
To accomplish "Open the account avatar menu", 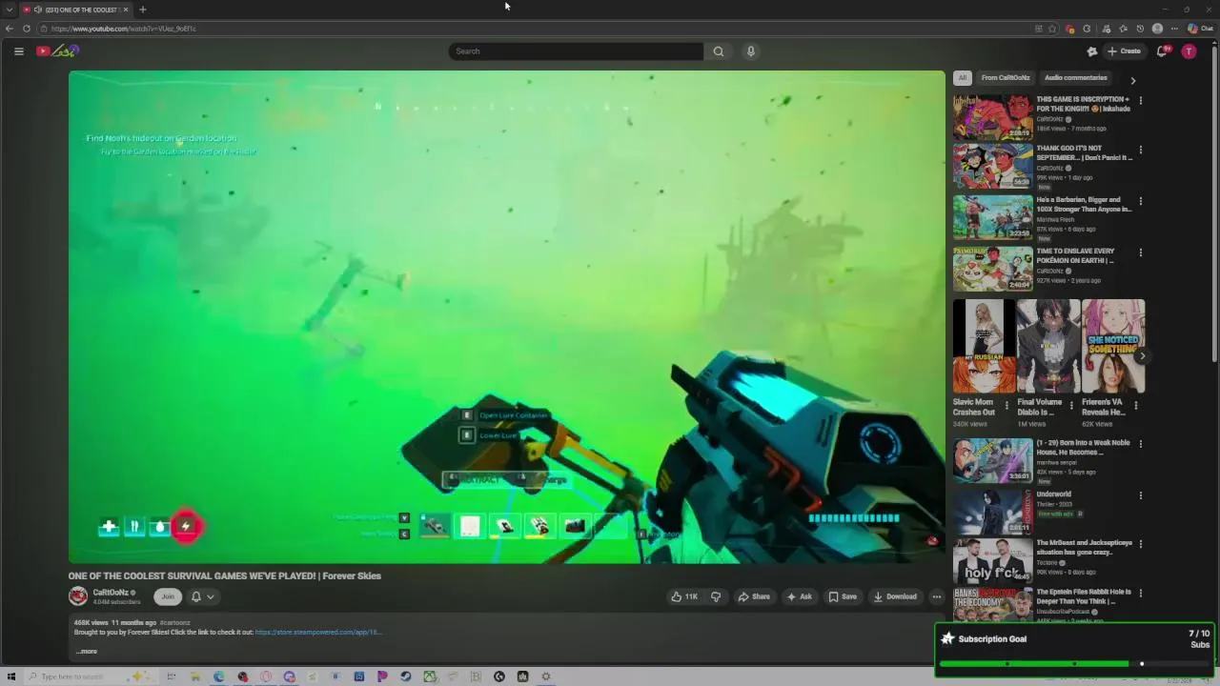I will point(1189,51).
